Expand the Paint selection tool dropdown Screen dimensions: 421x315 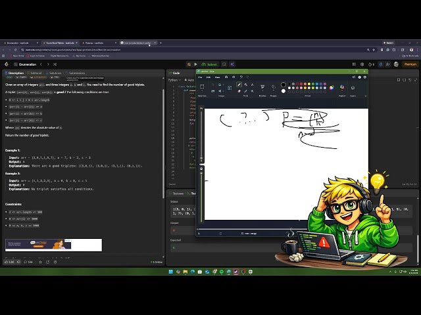[x=203, y=91]
